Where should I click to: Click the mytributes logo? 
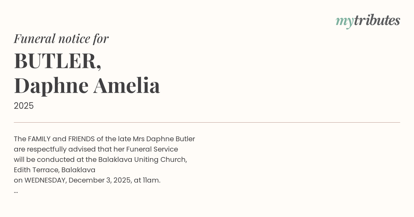tap(367, 21)
